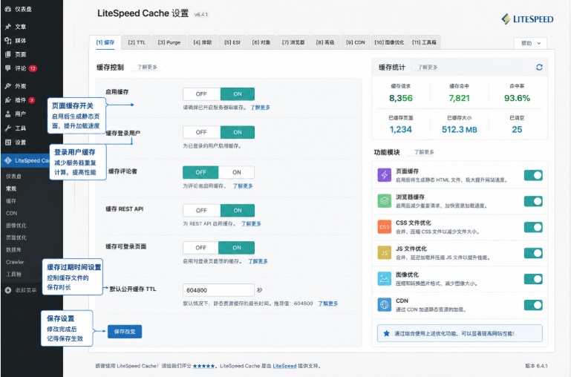Click the cache requests value 8,356

click(x=400, y=98)
